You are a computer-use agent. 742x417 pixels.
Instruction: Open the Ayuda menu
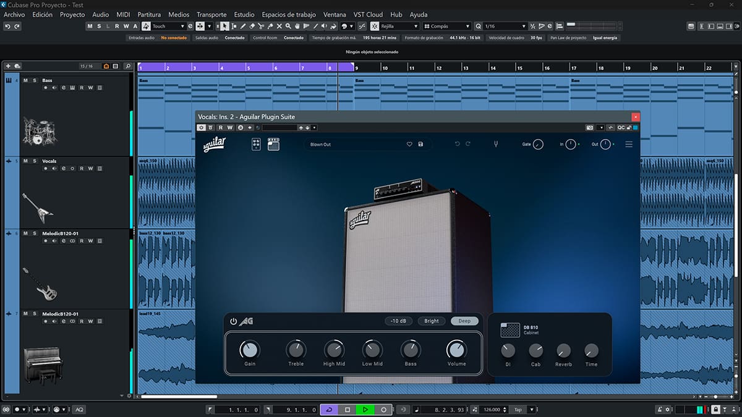coord(419,14)
